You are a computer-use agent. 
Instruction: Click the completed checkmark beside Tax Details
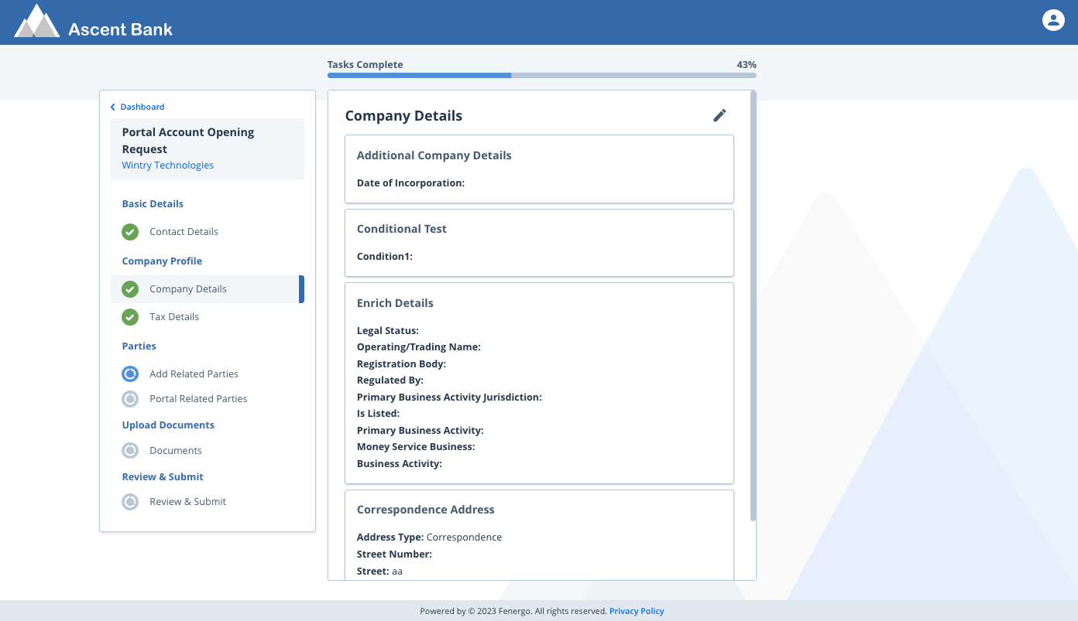(x=129, y=316)
